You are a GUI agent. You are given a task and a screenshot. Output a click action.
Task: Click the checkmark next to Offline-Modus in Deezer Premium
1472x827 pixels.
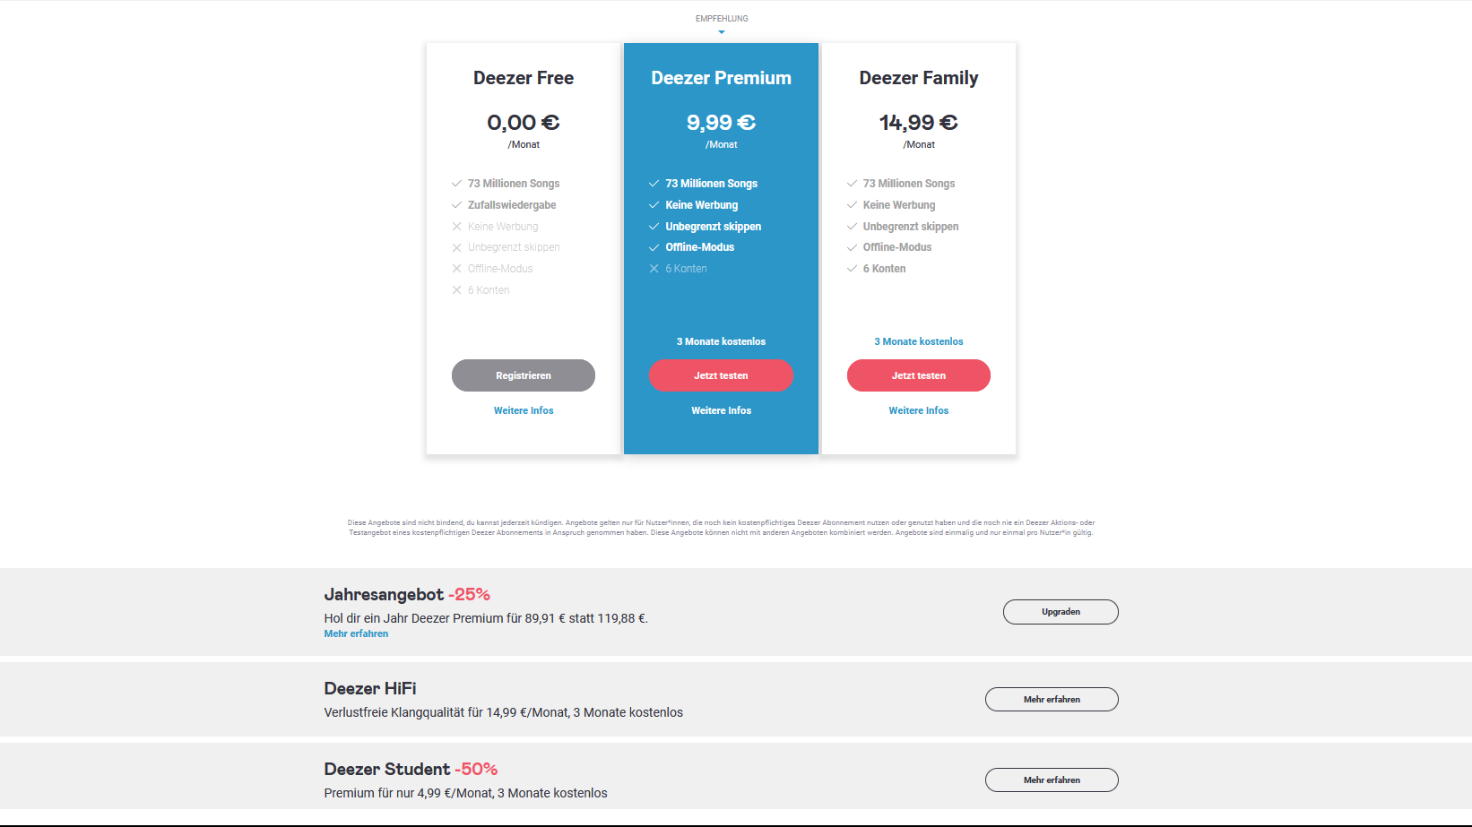[654, 247]
